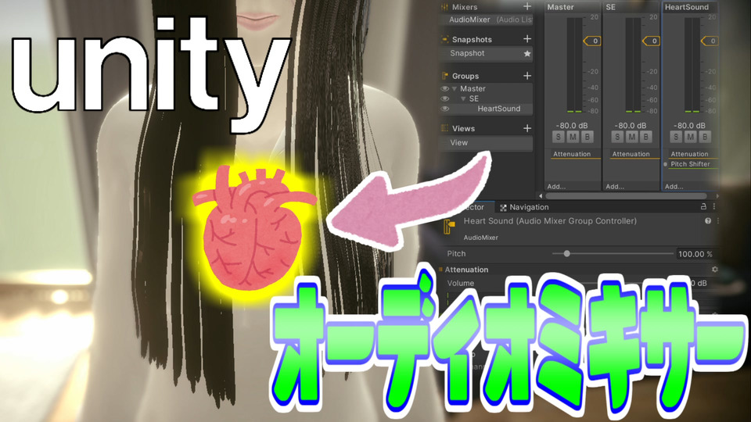Viewport: 751px width, 422px height.
Task: Click the HeartSound -80.0 dB readout
Action: 690,125
